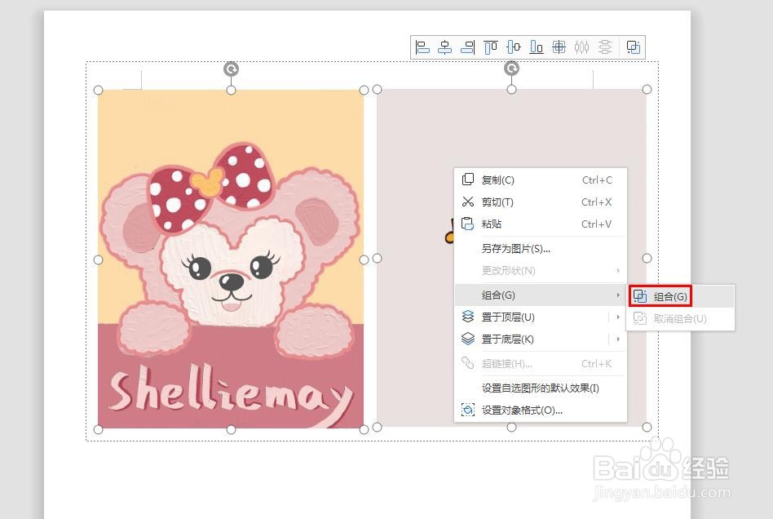Click the disabled 超链接(H)... entry
Image resolution: width=773 pixels, height=519 pixels.
pos(541,364)
